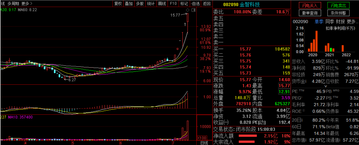Click the 标记 mark button
The width and height of the screenshot is (359, 145).
click(184, 4)
